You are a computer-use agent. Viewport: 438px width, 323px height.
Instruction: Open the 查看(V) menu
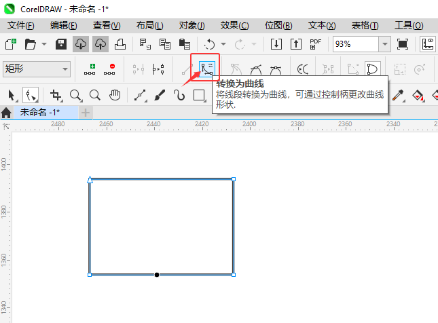pyautogui.click(x=107, y=26)
